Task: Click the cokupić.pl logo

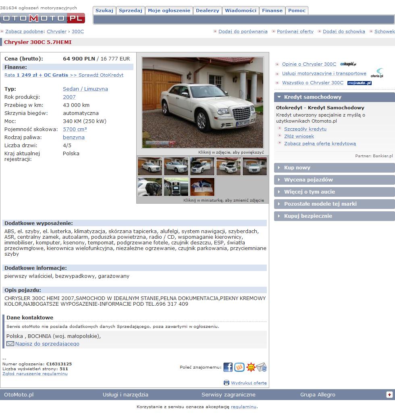Action: coord(348,64)
